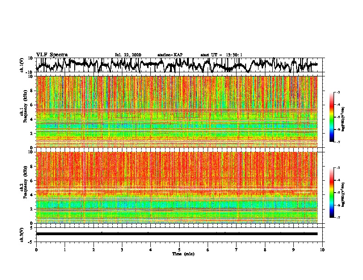
Task: Click the ch.1 spectrogram panel
Action: point(177,112)
